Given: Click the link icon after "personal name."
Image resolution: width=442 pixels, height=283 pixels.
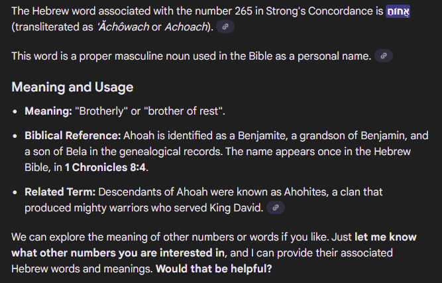Looking at the screenshot, I should point(384,56).
